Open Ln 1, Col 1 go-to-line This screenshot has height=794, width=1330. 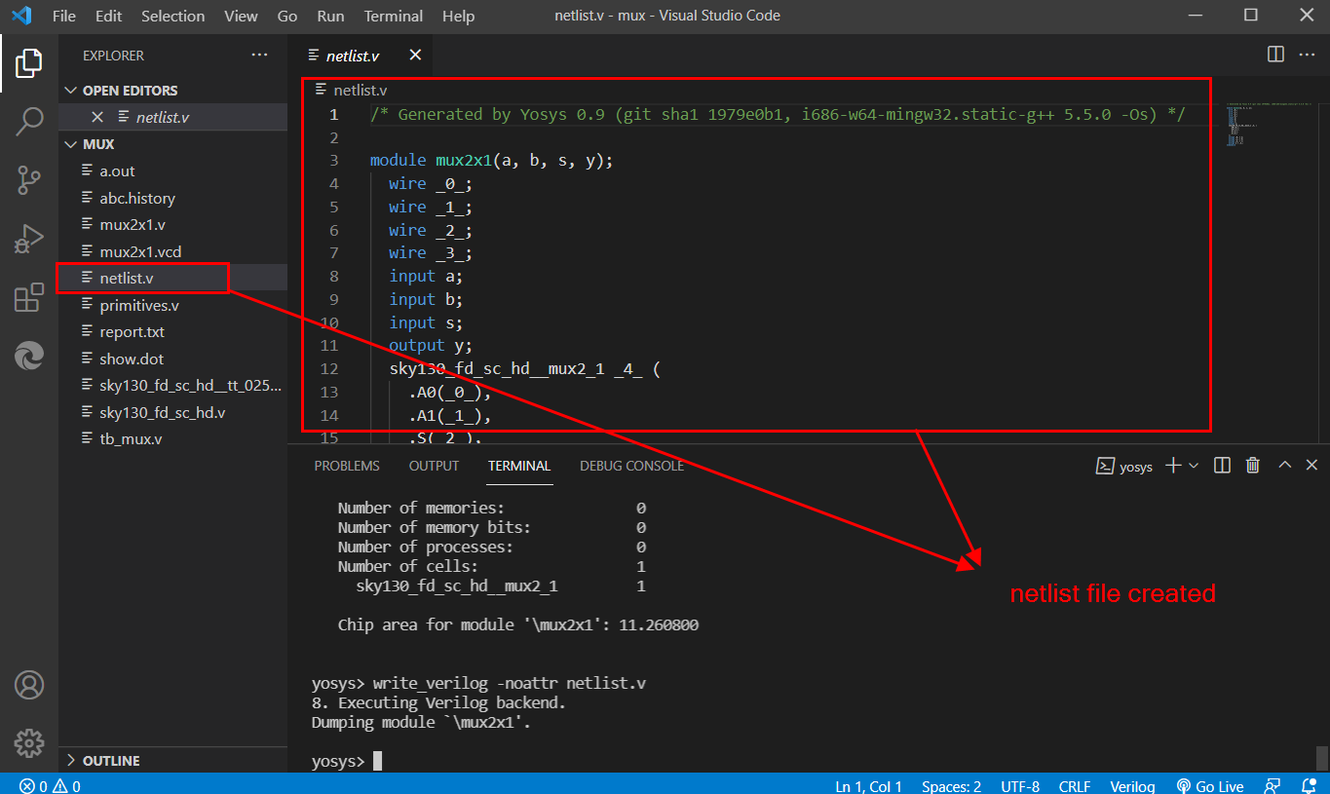click(x=868, y=786)
